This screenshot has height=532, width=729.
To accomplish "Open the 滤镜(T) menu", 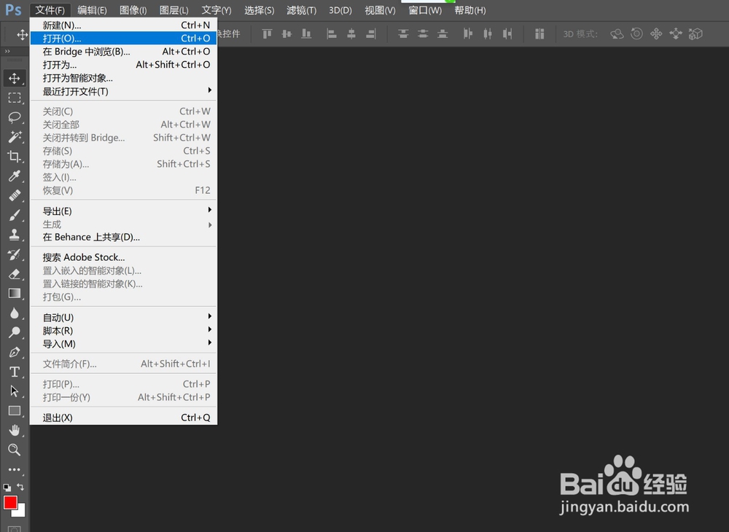I will click(x=301, y=10).
